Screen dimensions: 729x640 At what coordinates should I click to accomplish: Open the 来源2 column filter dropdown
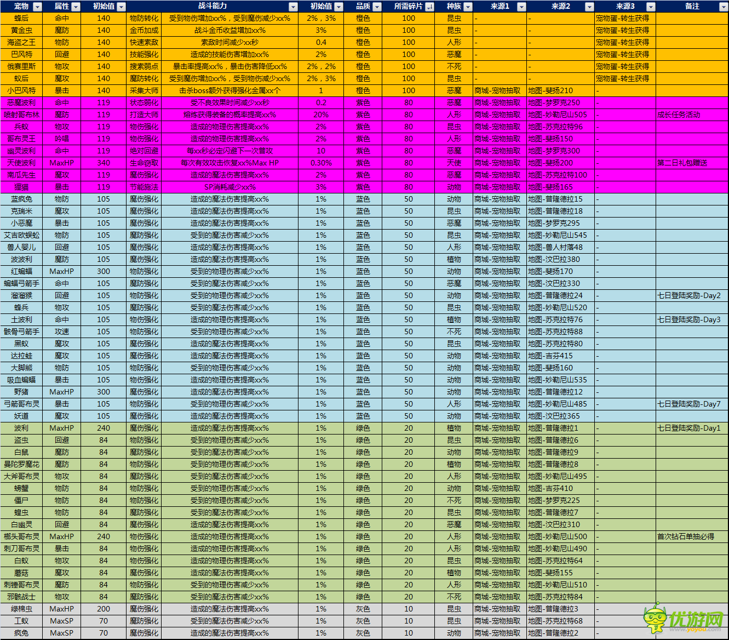coord(589,7)
